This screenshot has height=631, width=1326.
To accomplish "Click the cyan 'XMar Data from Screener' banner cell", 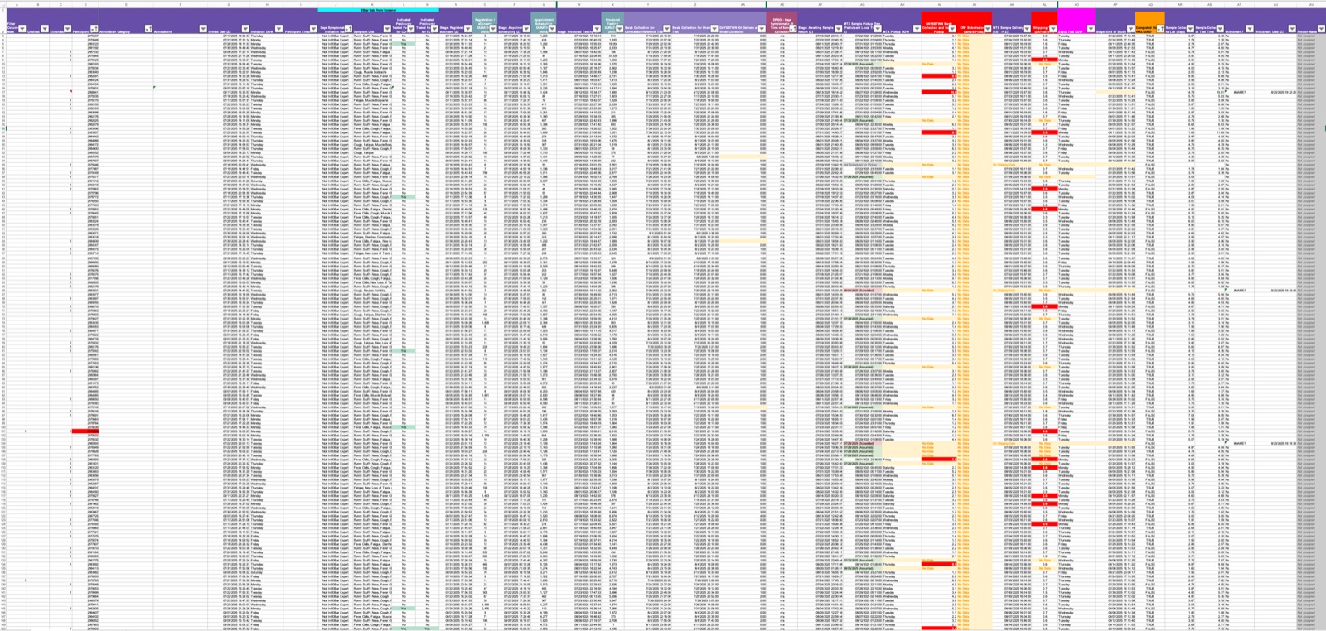I will point(378,10).
